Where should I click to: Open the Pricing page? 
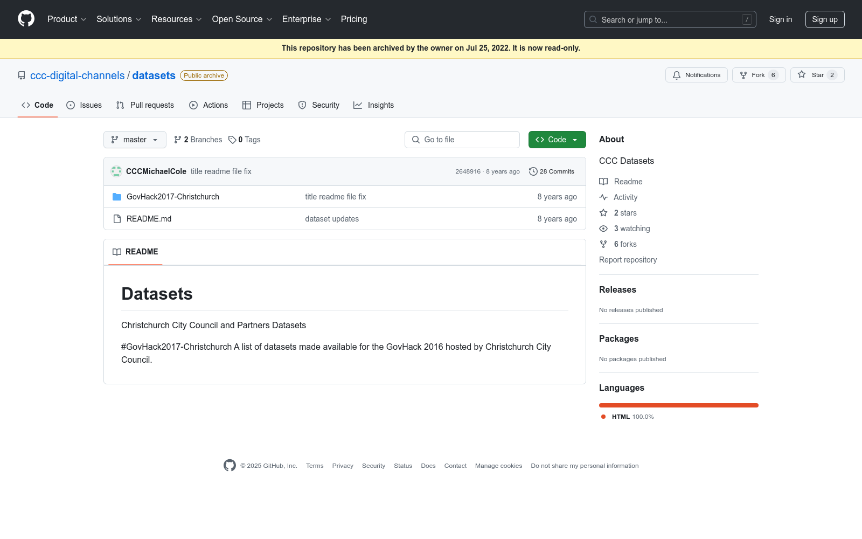(354, 19)
